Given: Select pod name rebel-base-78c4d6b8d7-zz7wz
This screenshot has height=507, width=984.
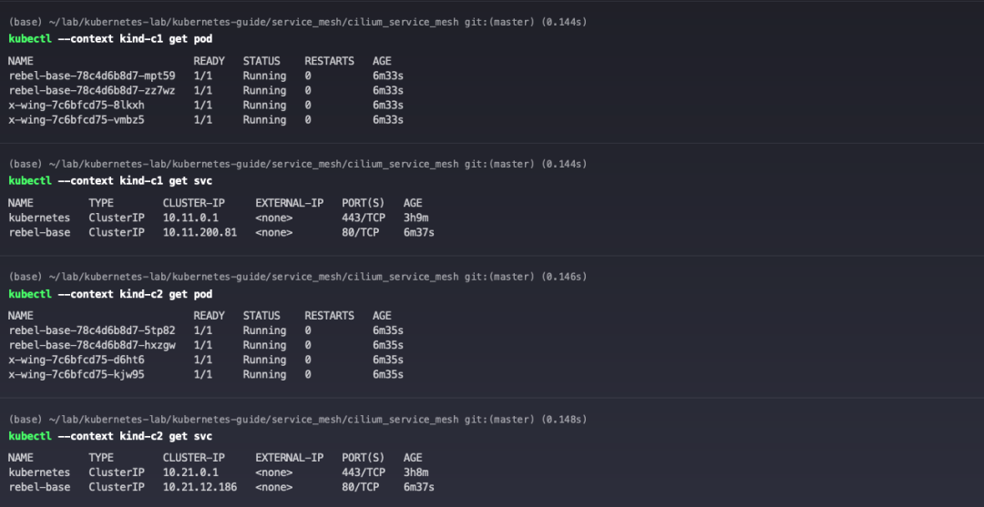Looking at the screenshot, I should (x=92, y=91).
